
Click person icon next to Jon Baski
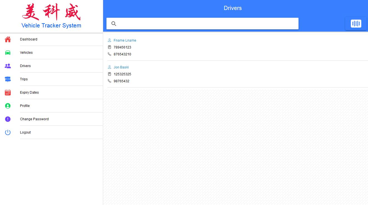click(x=110, y=67)
